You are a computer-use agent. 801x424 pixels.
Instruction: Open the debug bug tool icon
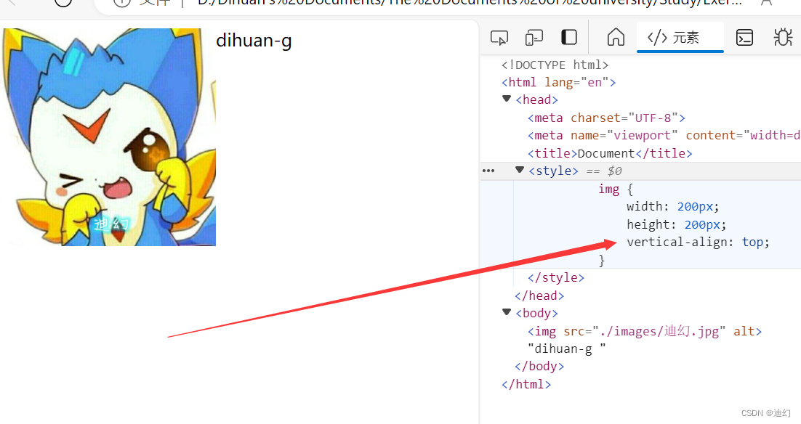[x=783, y=37]
